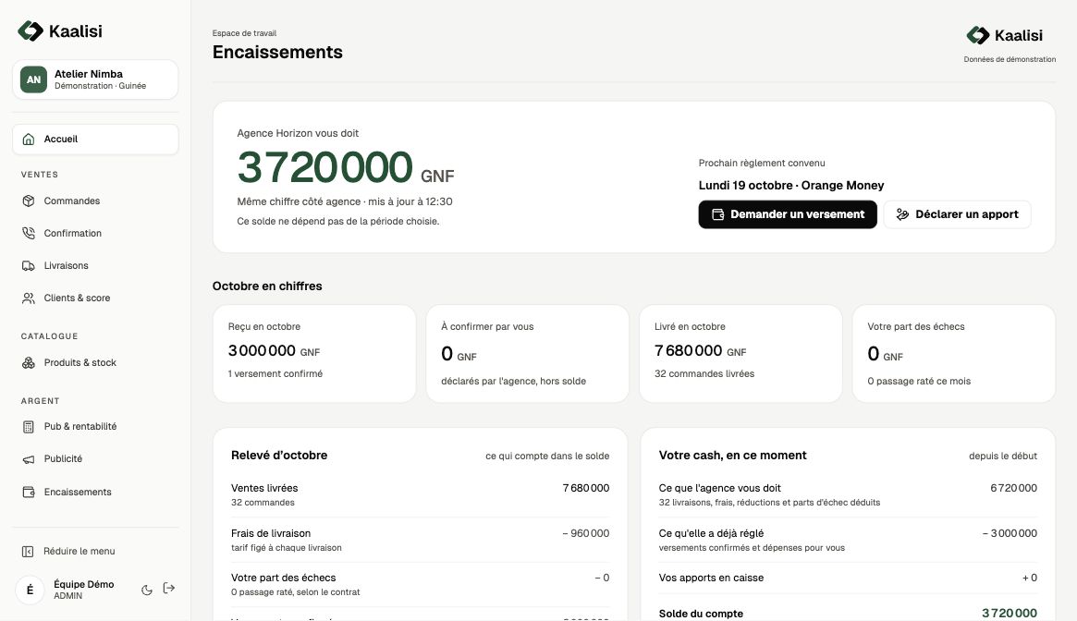This screenshot has width=1077, height=621.
Task: Click 'depuis le début' label
Action: [1003, 457]
